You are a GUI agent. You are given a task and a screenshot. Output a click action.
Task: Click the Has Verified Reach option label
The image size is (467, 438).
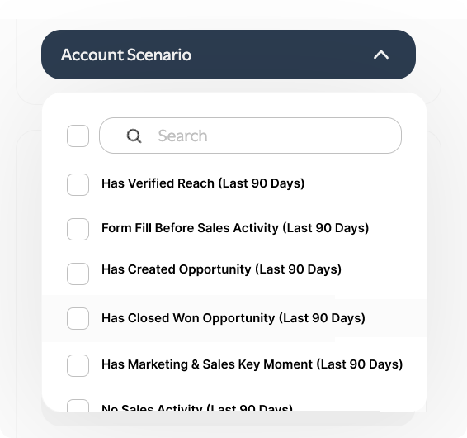[x=203, y=183]
